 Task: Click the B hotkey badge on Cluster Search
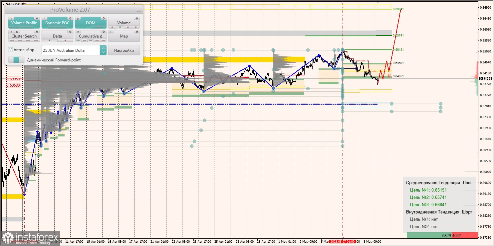[x=11, y=32]
